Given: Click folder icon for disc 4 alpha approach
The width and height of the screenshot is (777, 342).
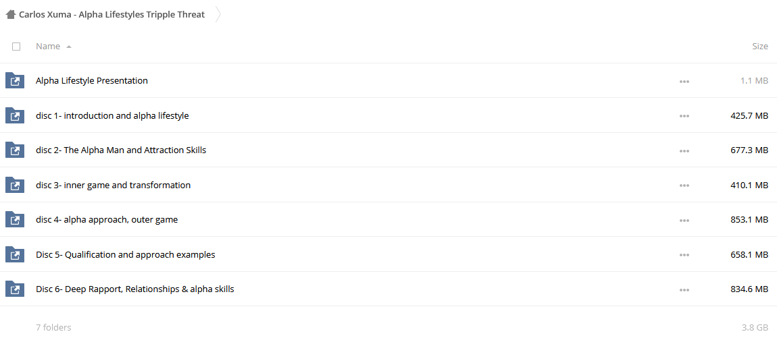Looking at the screenshot, I should tap(14, 219).
